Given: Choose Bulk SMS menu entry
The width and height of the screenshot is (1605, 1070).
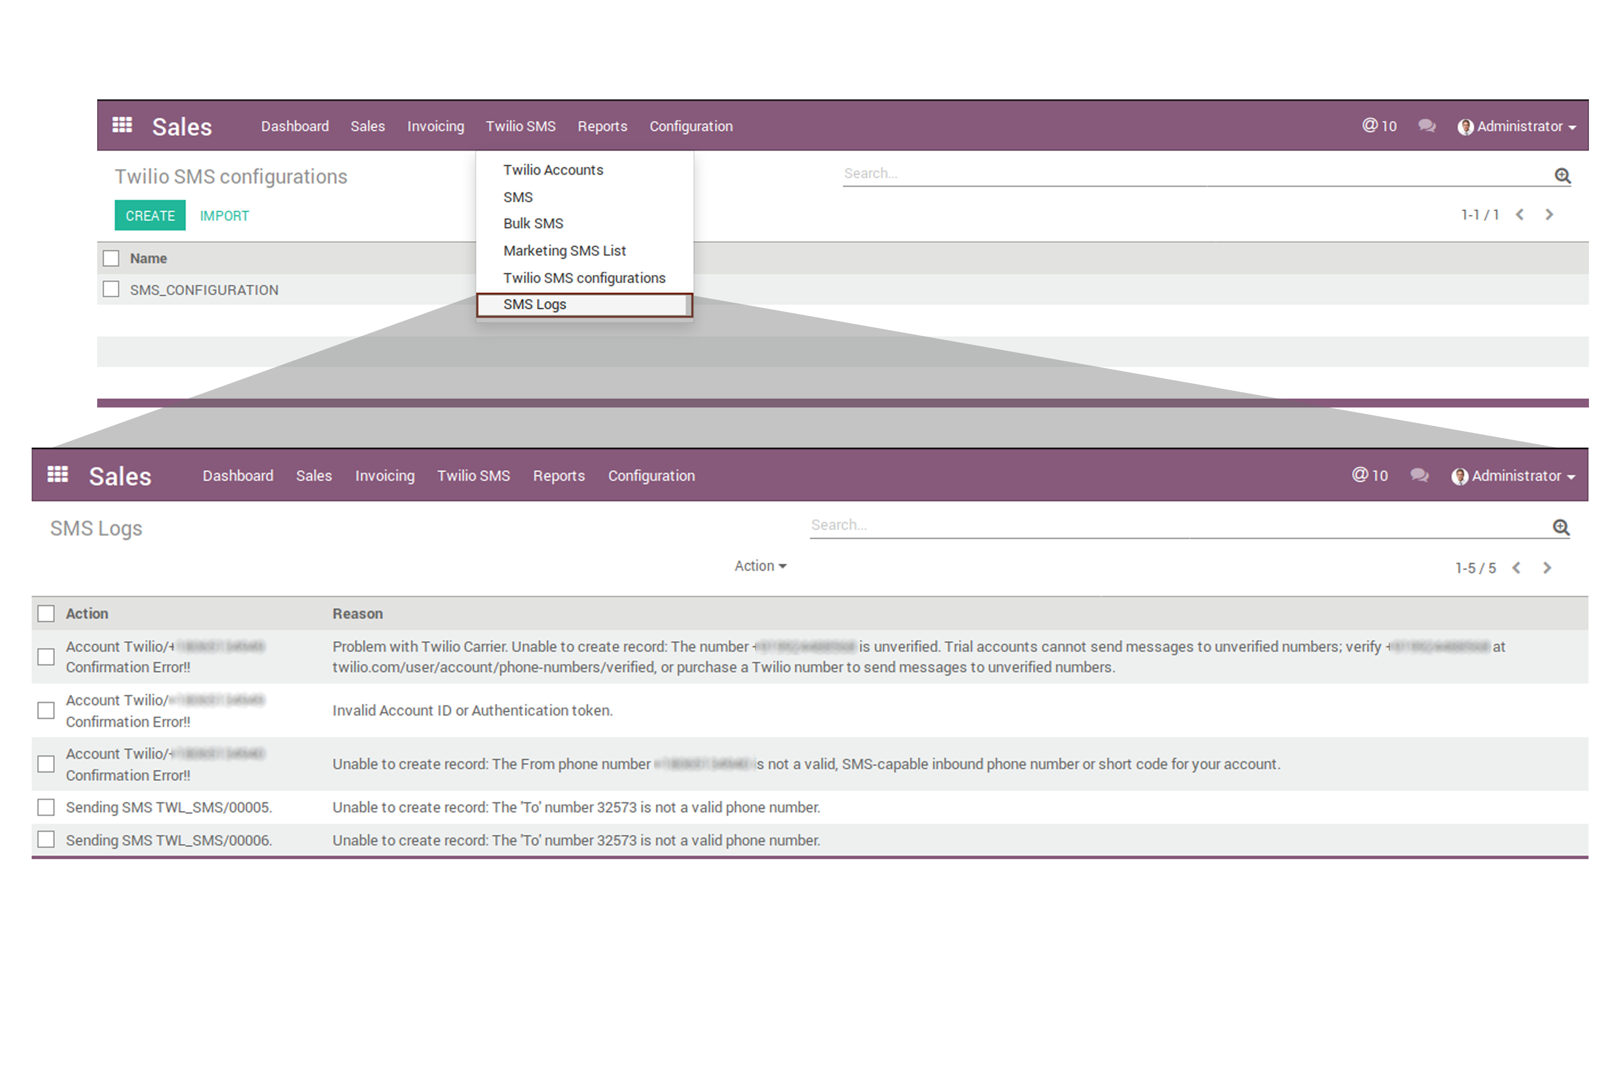Looking at the screenshot, I should click(x=533, y=224).
